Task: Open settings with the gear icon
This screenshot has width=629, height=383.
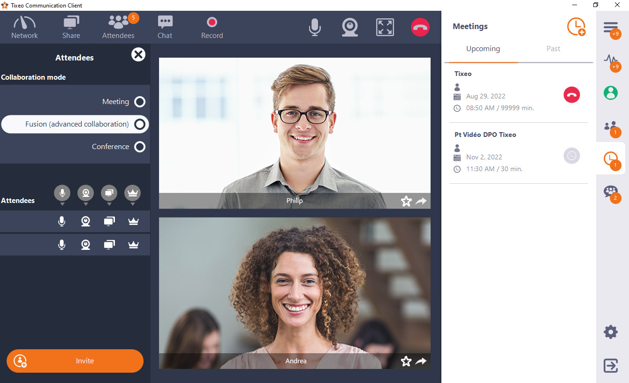Action: click(611, 332)
